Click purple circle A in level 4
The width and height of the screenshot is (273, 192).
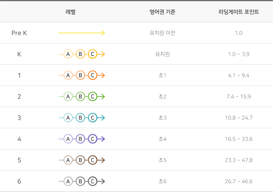(x=68, y=139)
